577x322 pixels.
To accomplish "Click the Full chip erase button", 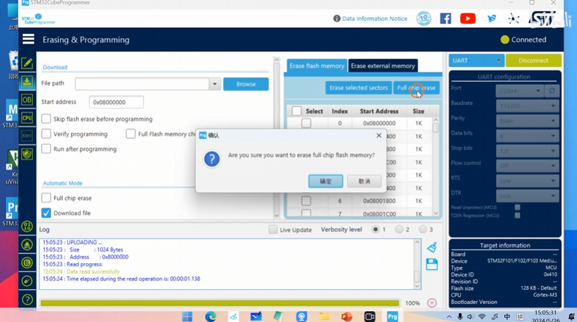I will pos(416,88).
